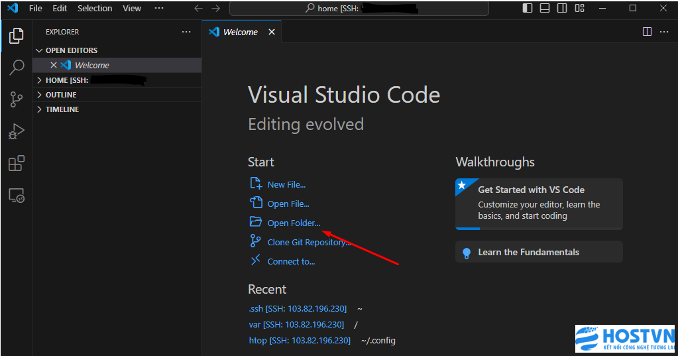This screenshot has width=678, height=356.
Task: Show more menus via the ellipsis
Action: click(159, 8)
